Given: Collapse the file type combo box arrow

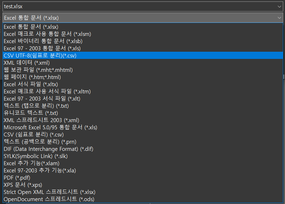Looking at the screenshot, I should (x=279, y=18).
